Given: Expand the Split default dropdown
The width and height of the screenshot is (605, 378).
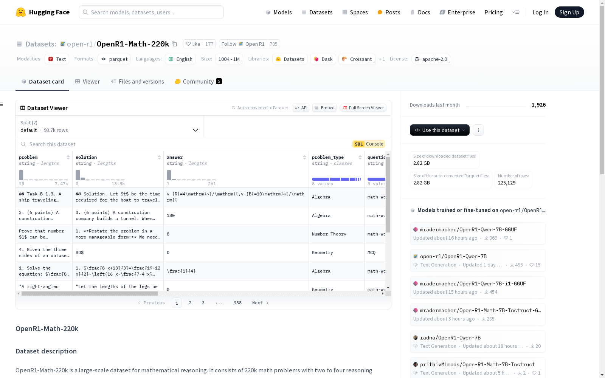Looking at the screenshot, I should point(110,126).
